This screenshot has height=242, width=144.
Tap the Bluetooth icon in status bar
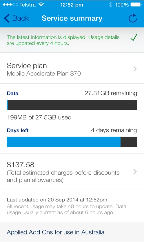pos(111,5)
